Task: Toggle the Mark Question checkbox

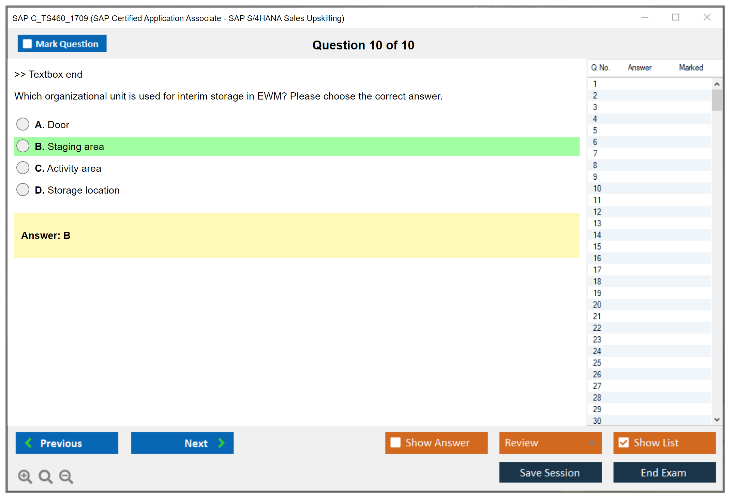Action: 27,44
